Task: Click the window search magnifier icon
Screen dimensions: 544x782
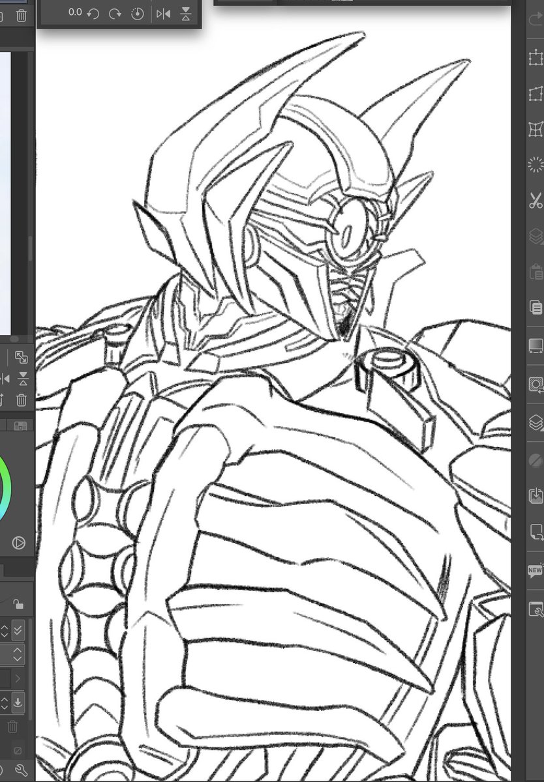Action: pyautogui.click(x=536, y=610)
